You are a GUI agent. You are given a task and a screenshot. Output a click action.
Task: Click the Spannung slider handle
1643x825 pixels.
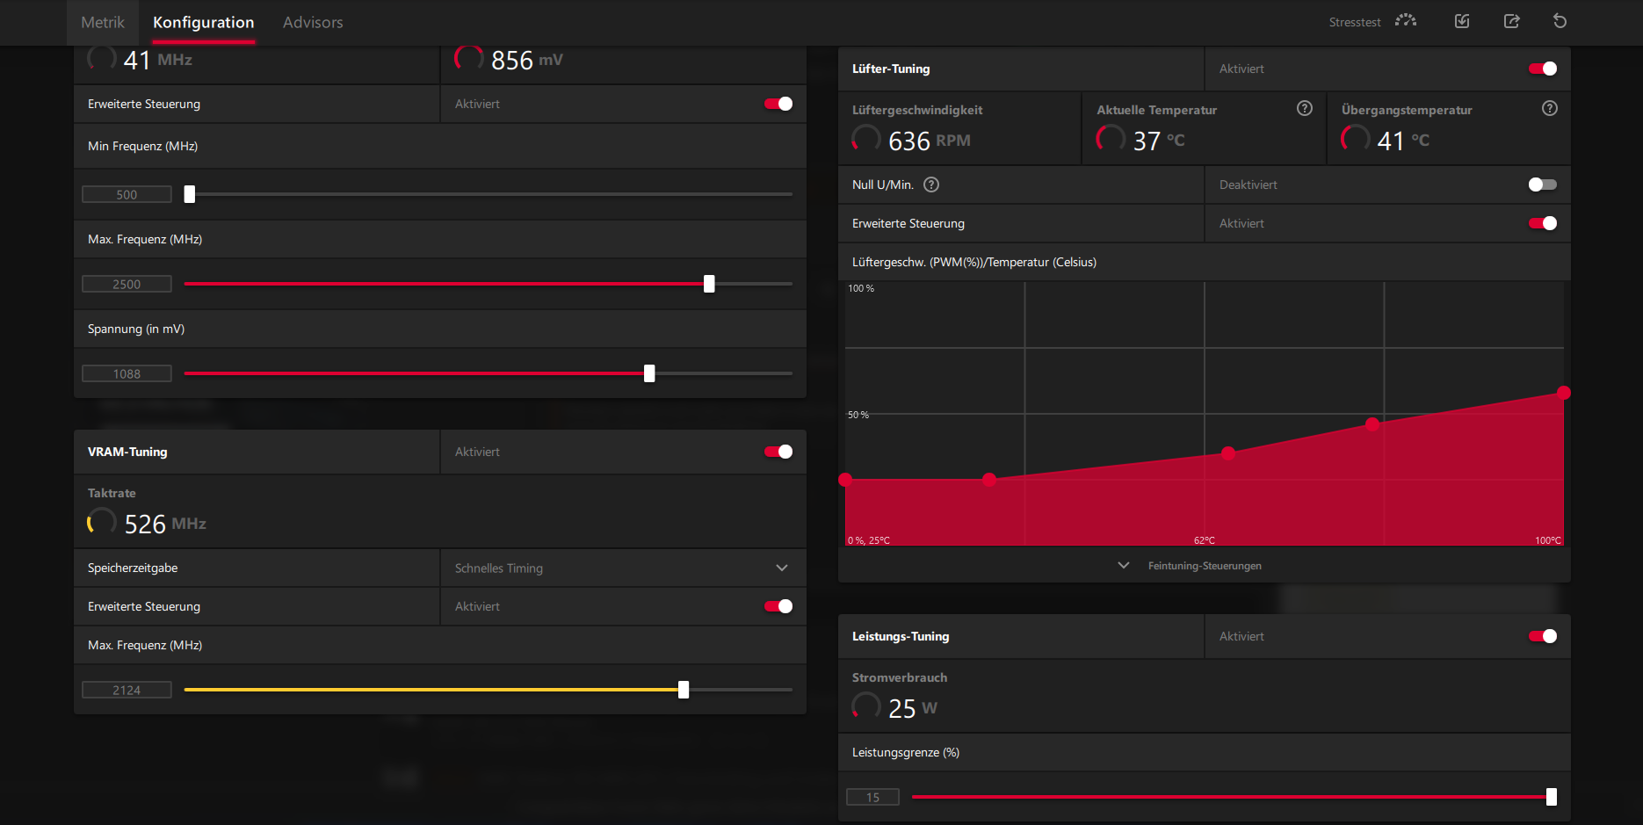coord(649,373)
